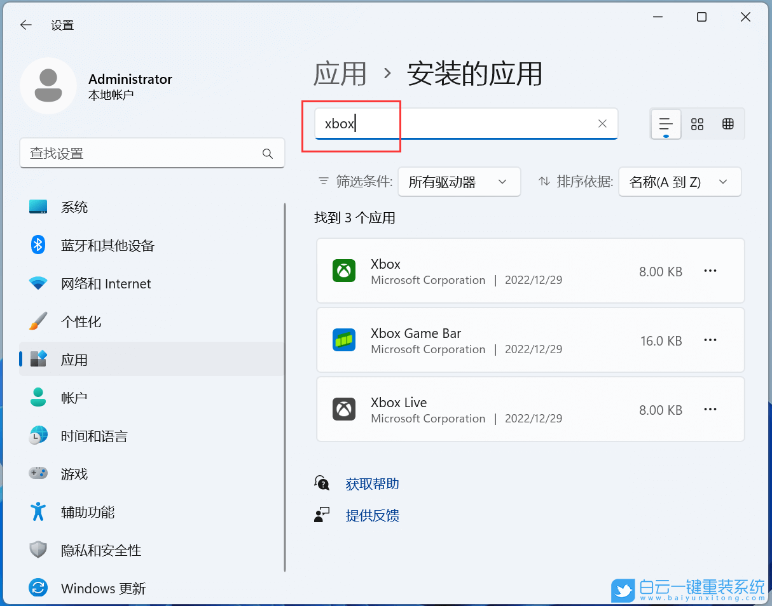The width and height of the screenshot is (772, 606).
Task: Switch to grid view layout
Action: [697, 124]
